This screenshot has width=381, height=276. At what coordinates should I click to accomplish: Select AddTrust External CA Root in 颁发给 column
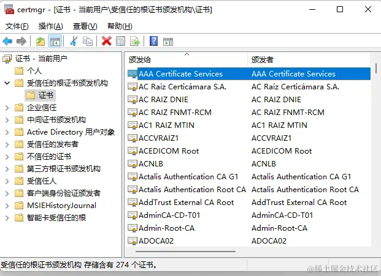(x=186, y=203)
